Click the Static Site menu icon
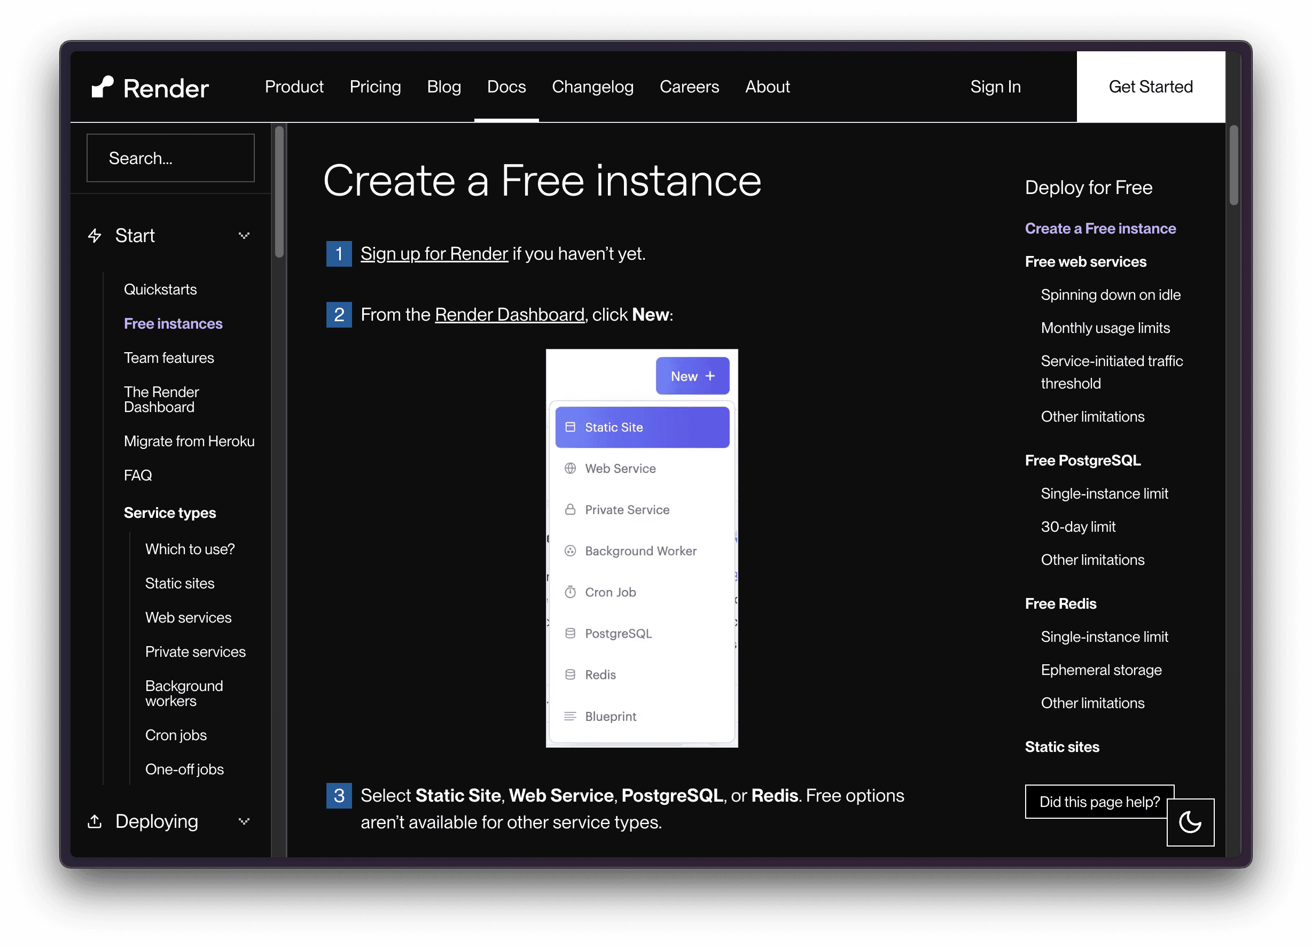This screenshot has height=947, width=1312. [x=571, y=427]
